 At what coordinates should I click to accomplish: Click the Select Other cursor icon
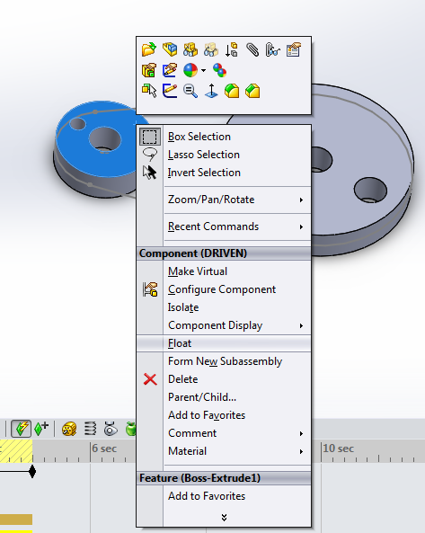coord(149,91)
